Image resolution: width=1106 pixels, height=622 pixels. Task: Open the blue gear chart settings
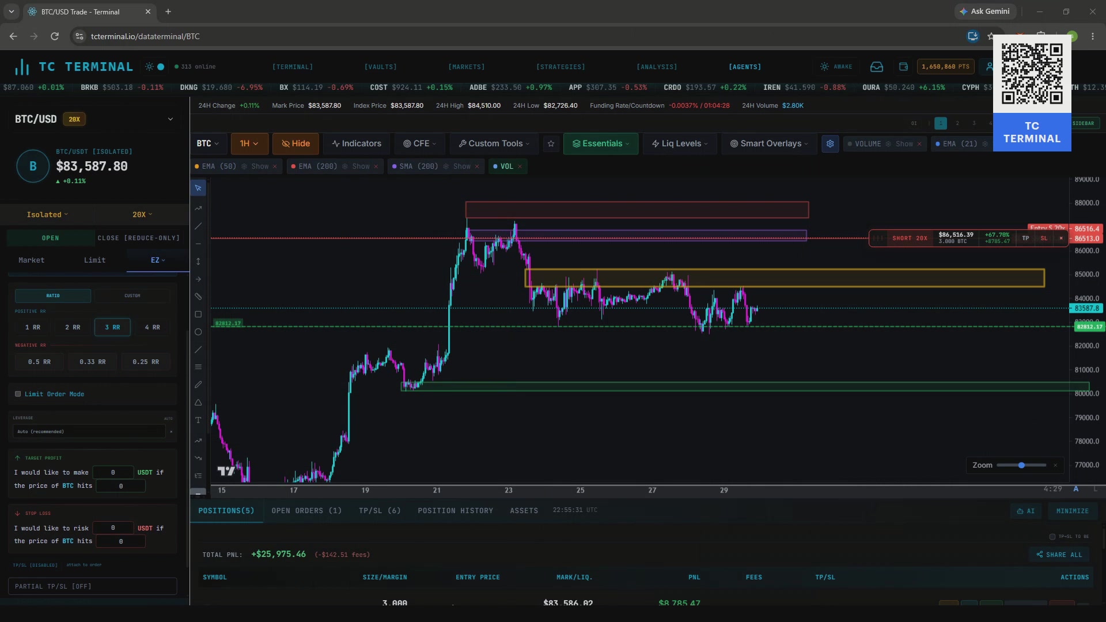[830, 144]
